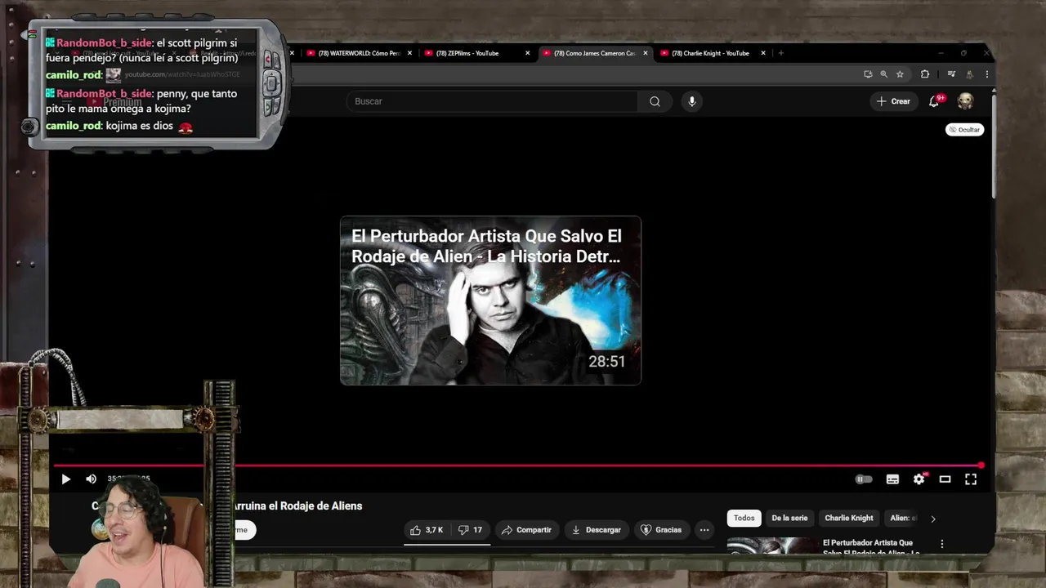Open the browser extensions puzzle icon
Viewport: 1046px width, 588px height.
(x=925, y=74)
